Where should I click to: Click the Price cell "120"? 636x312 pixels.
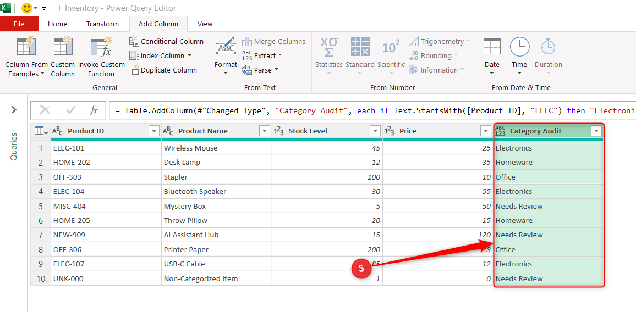(437, 235)
